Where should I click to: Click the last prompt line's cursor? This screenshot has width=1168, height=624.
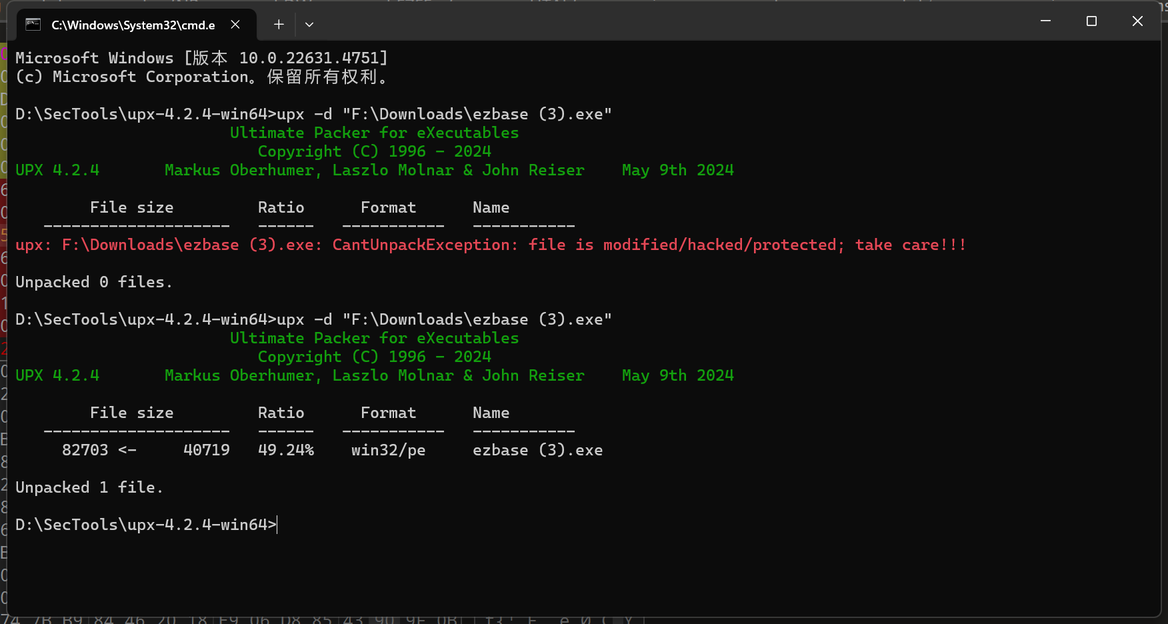277,525
